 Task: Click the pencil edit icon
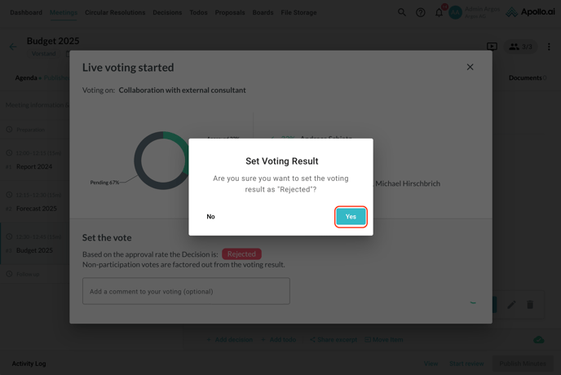[511, 305]
